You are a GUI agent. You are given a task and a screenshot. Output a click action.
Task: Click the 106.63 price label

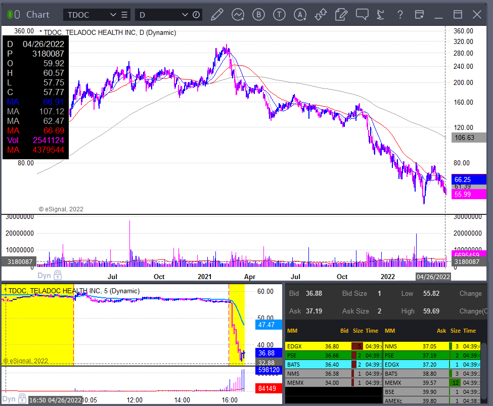point(468,138)
